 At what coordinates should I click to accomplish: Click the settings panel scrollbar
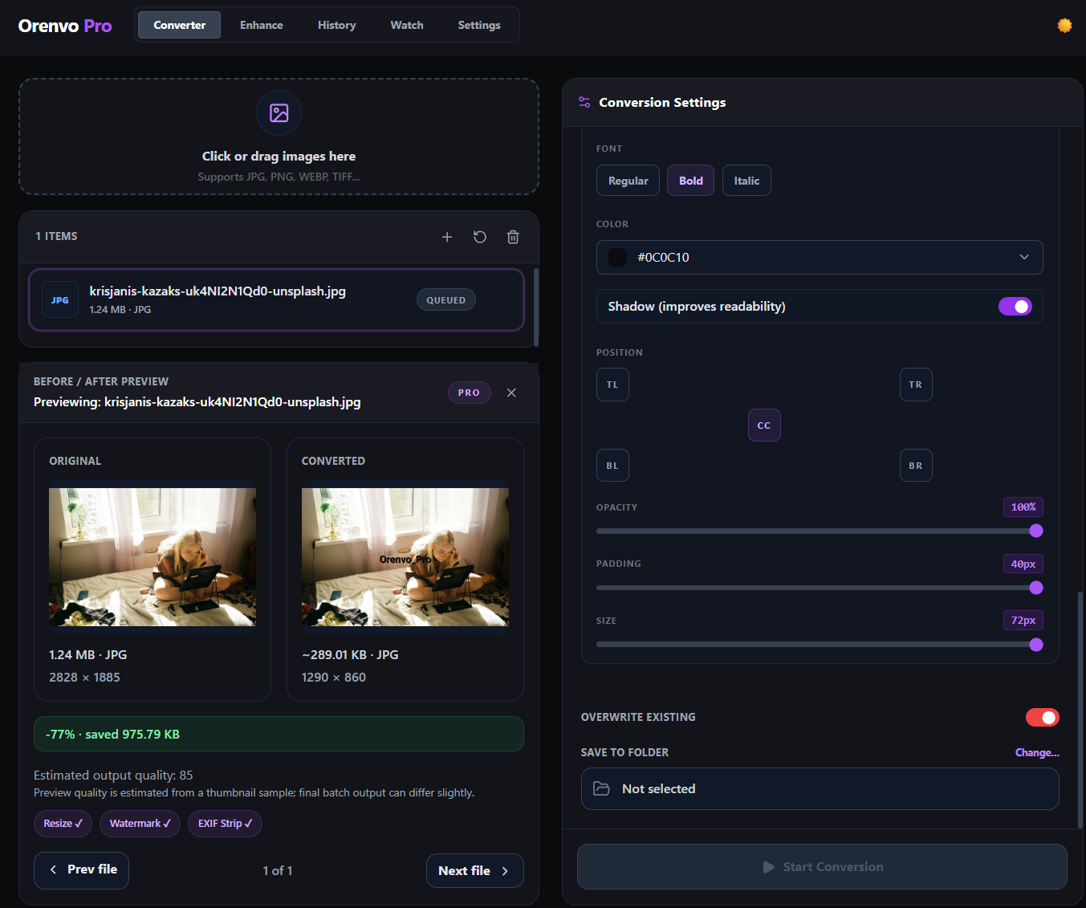tap(1080, 709)
